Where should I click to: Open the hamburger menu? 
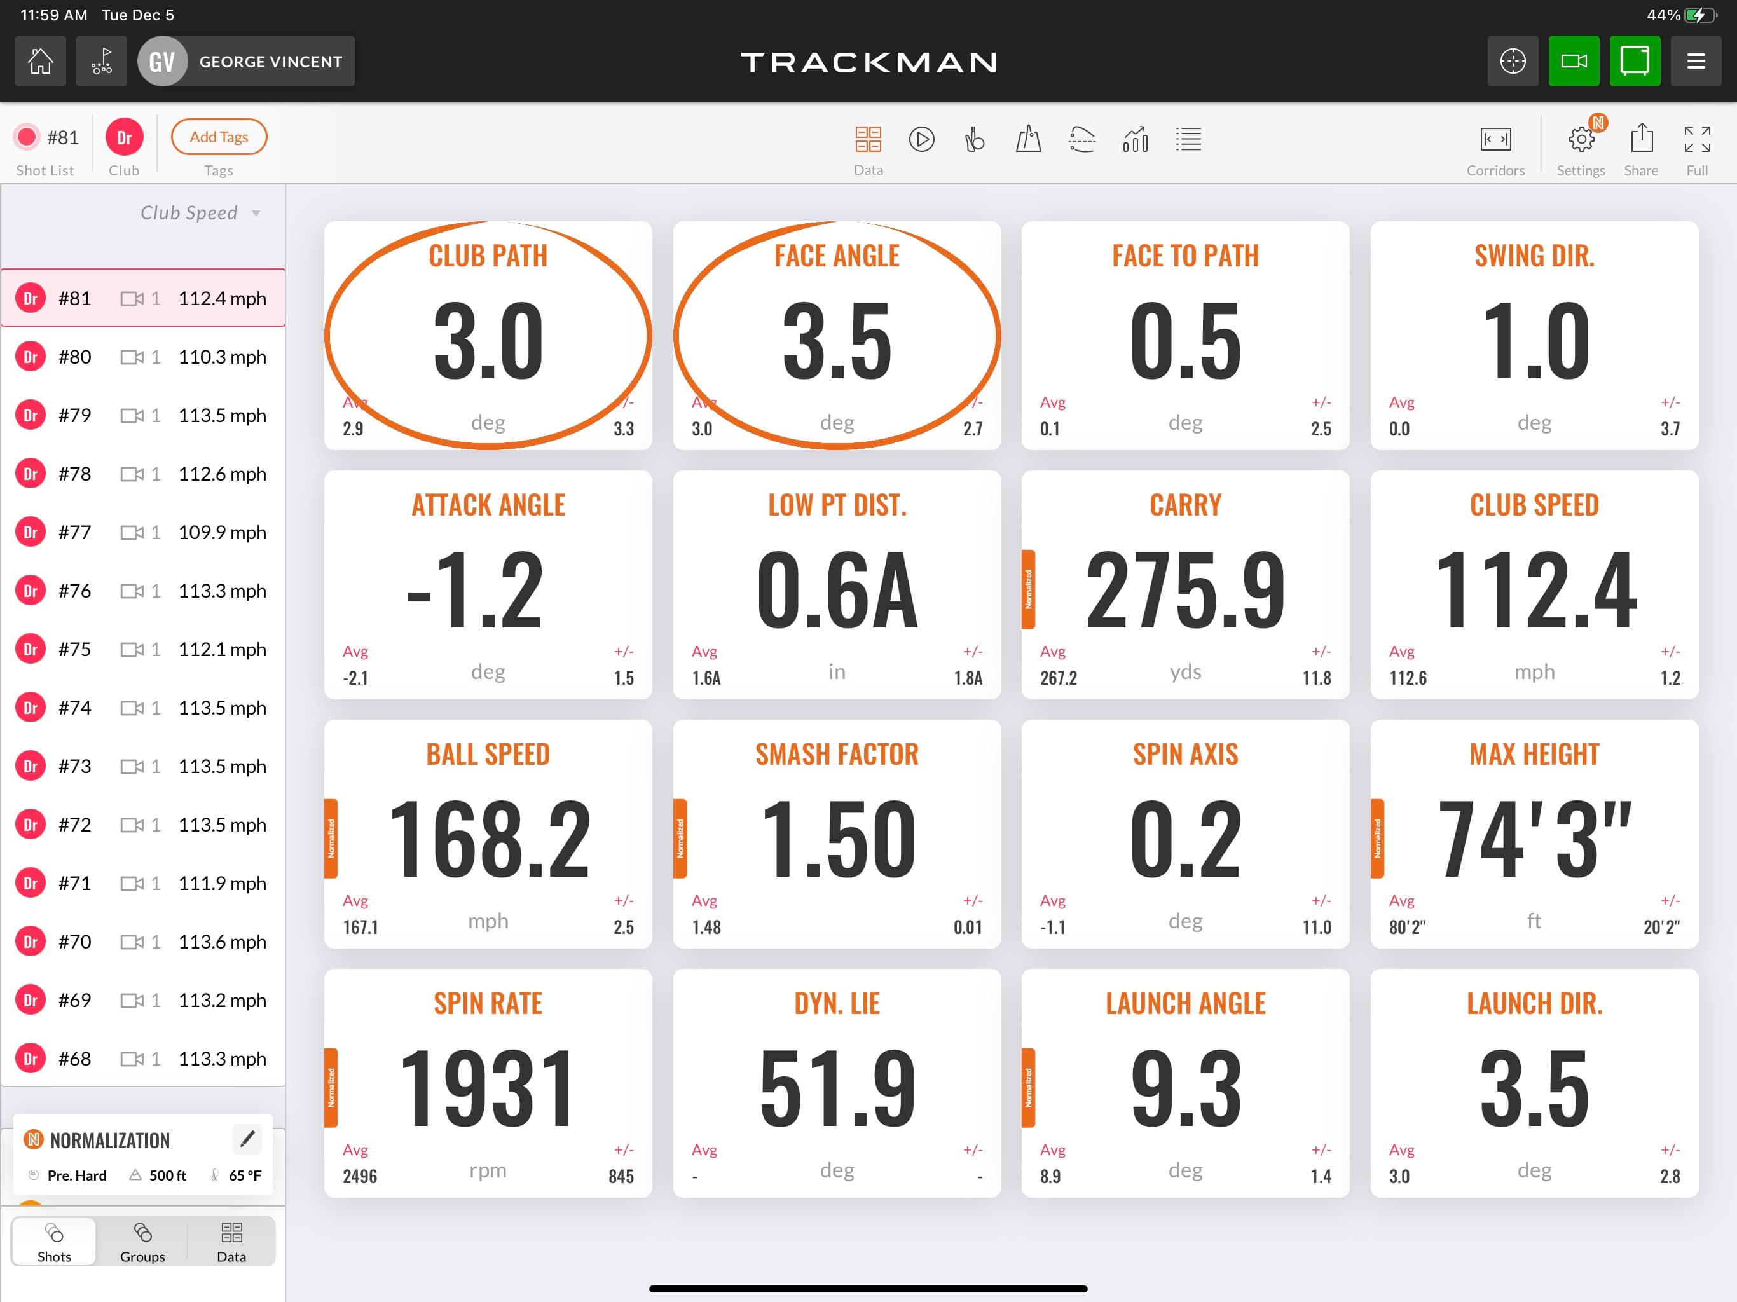click(x=1696, y=61)
